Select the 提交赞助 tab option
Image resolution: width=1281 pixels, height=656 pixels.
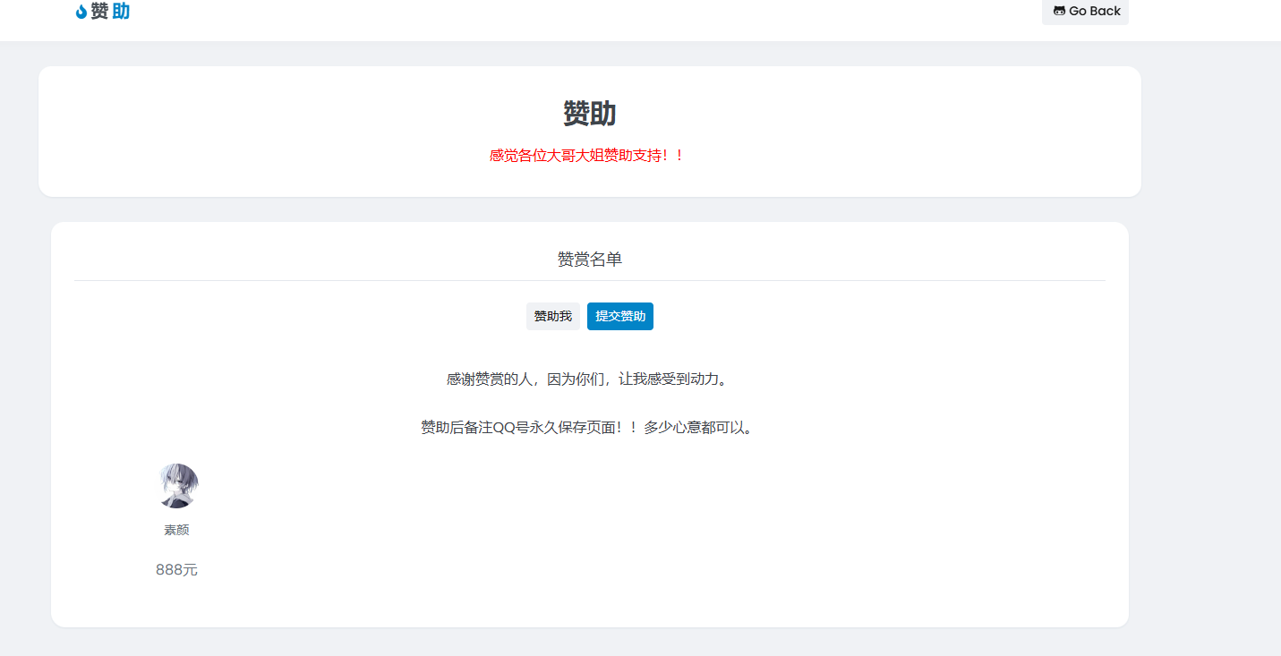point(619,316)
